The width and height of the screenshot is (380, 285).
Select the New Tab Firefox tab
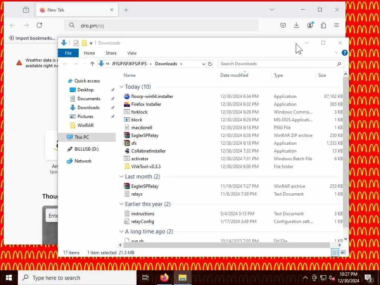pos(77,10)
